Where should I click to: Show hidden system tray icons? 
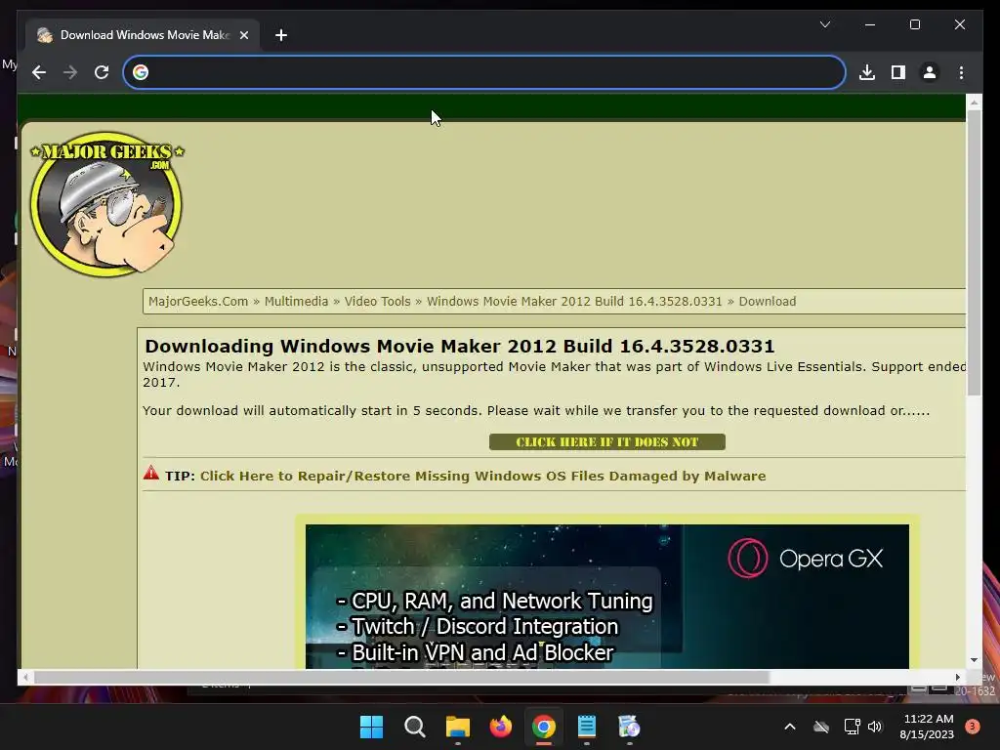789,727
